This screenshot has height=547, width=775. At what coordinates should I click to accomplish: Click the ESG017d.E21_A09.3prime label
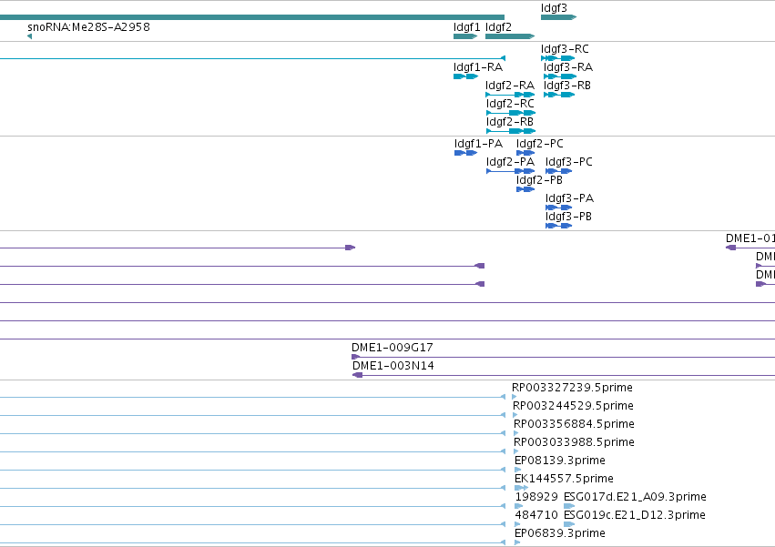point(635,497)
